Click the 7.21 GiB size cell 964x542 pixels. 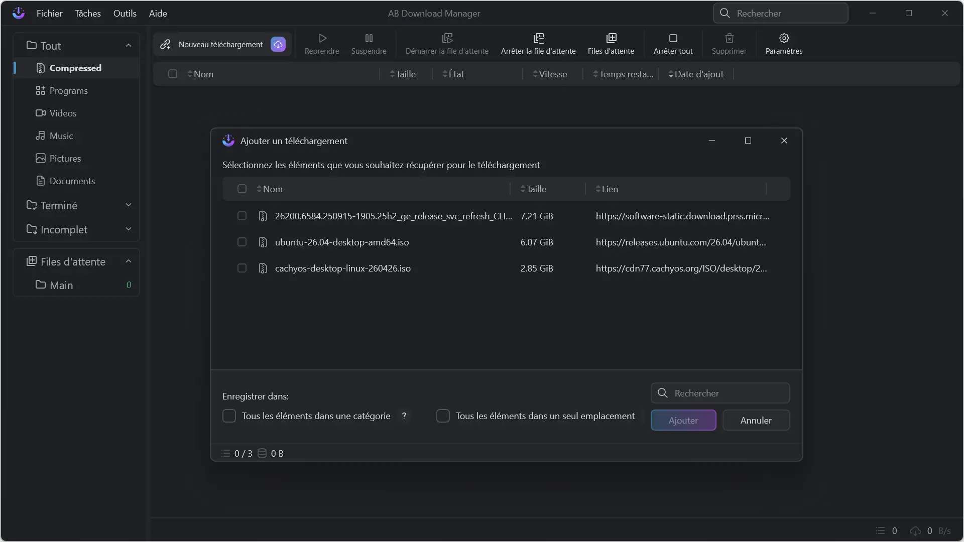pyautogui.click(x=537, y=216)
